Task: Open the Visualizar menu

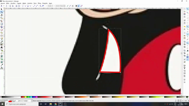Action: 13,3
